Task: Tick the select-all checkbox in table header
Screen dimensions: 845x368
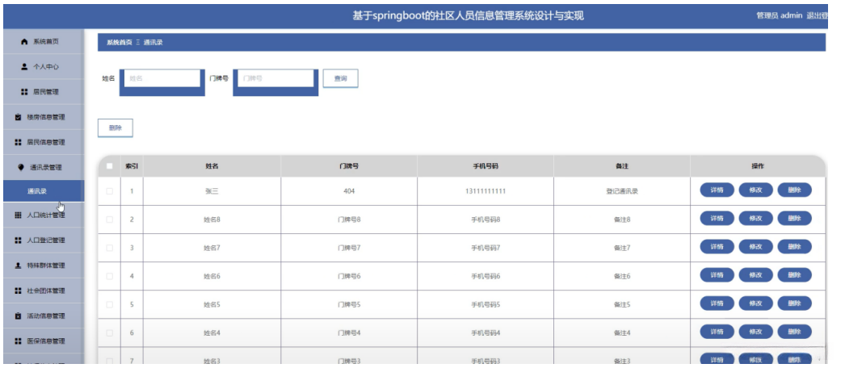Action: coord(109,166)
